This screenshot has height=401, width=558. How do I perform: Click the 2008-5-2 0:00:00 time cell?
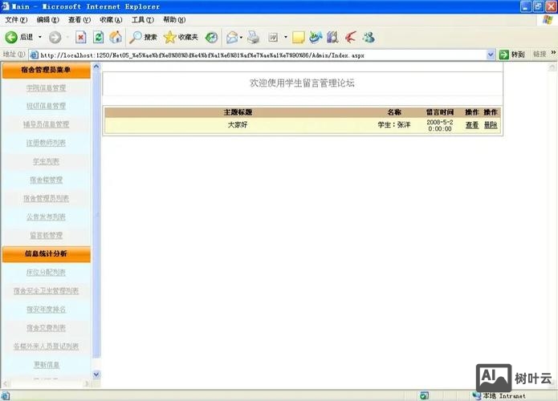(x=440, y=125)
